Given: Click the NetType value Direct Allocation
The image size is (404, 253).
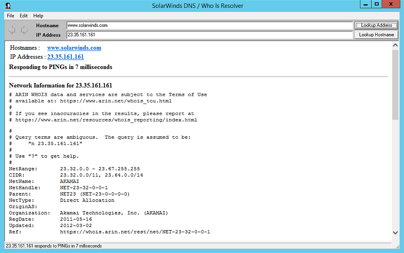Looking at the screenshot, I should [x=87, y=200].
